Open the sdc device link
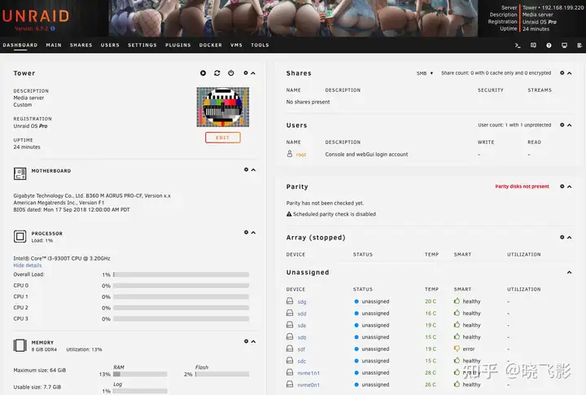 click(x=302, y=361)
